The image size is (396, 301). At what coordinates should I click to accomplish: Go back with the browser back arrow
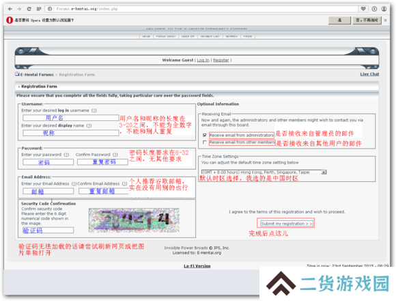(x=10, y=9)
